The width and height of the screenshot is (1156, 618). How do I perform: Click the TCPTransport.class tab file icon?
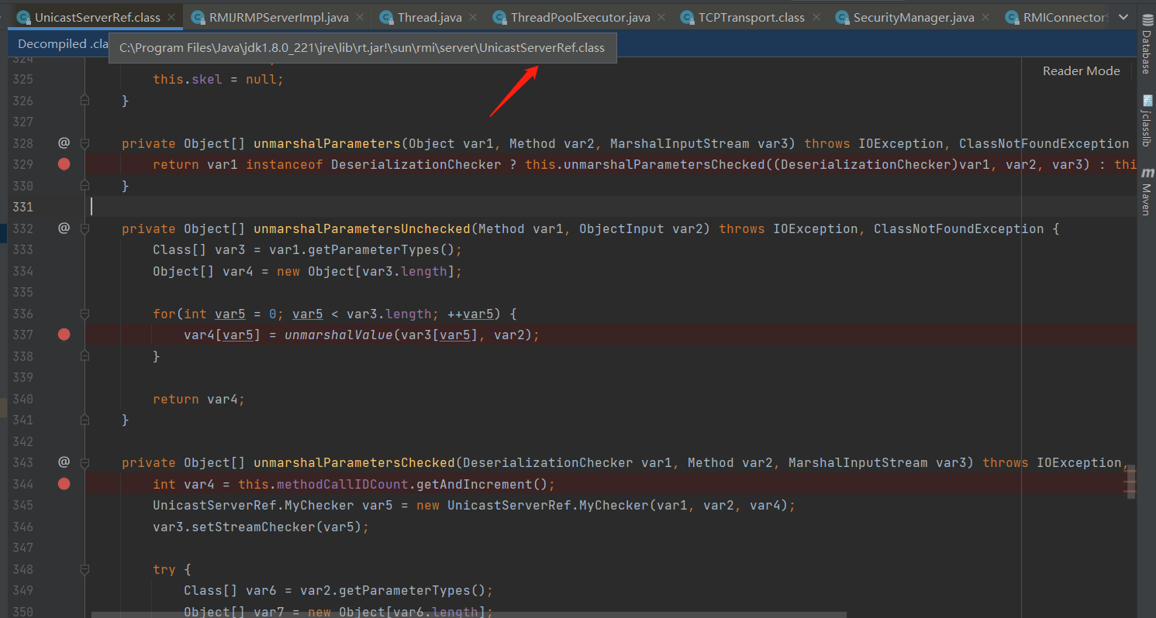[686, 17]
